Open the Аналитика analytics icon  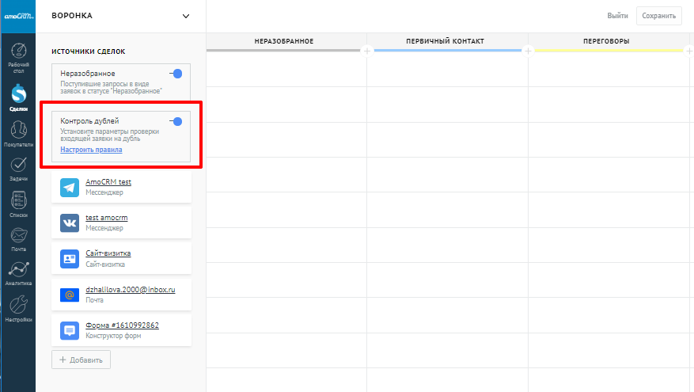(x=17, y=272)
